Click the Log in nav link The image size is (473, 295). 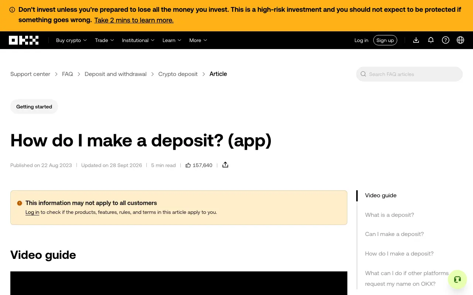[361, 40]
